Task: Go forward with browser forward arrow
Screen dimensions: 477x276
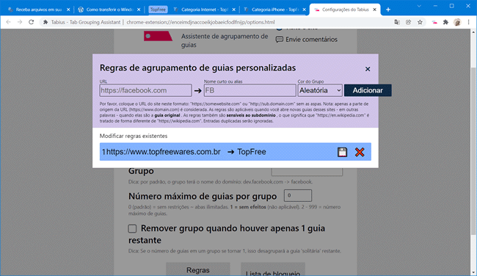Action: coord(20,22)
